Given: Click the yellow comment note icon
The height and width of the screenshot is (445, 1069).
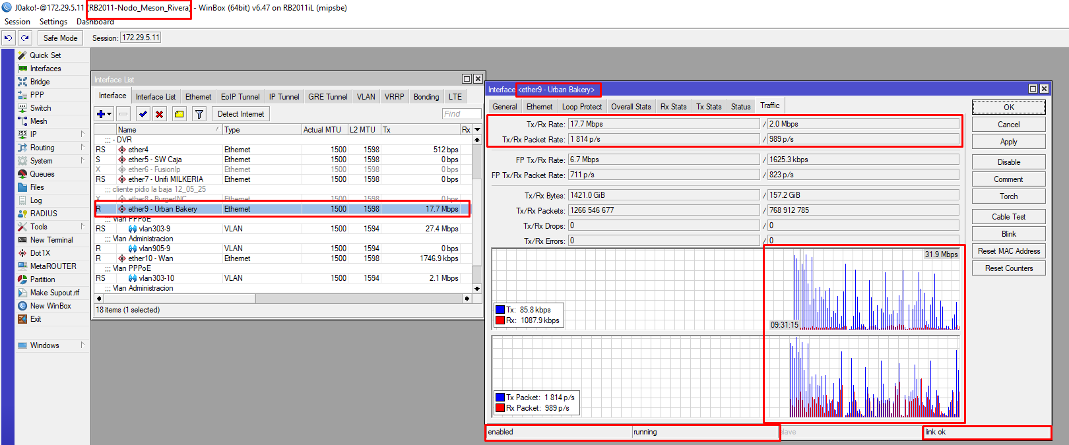Looking at the screenshot, I should click(179, 114).
